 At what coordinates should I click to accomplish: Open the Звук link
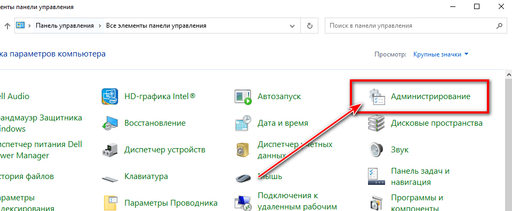tap(399, 150)
